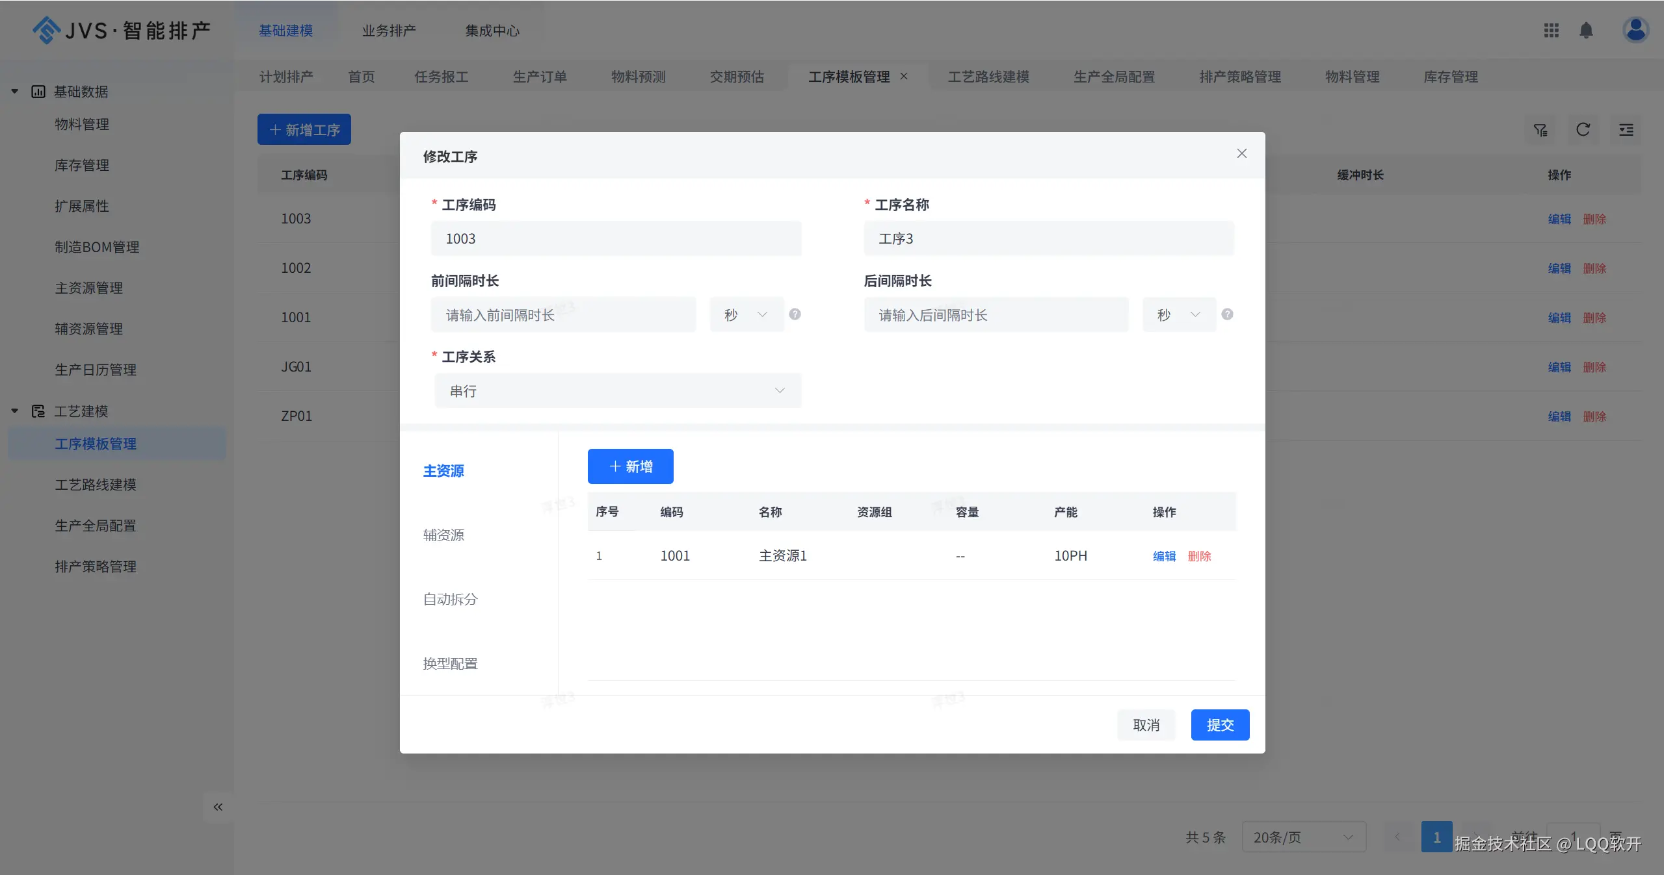
Task: Click the 前间隔时长 input field
Action: tap(563, 315)
